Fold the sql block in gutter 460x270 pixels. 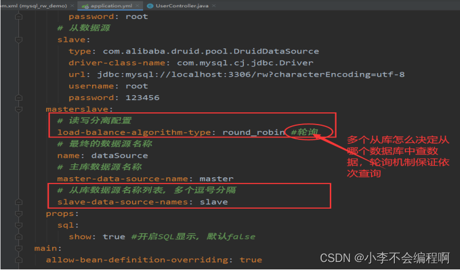coord(20,225)
